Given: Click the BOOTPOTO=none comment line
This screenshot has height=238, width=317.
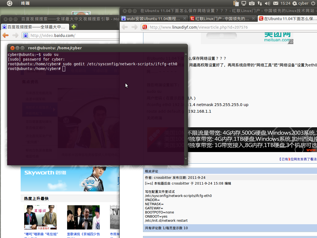Looking at the screenshot, I should (x=160, y=212).
